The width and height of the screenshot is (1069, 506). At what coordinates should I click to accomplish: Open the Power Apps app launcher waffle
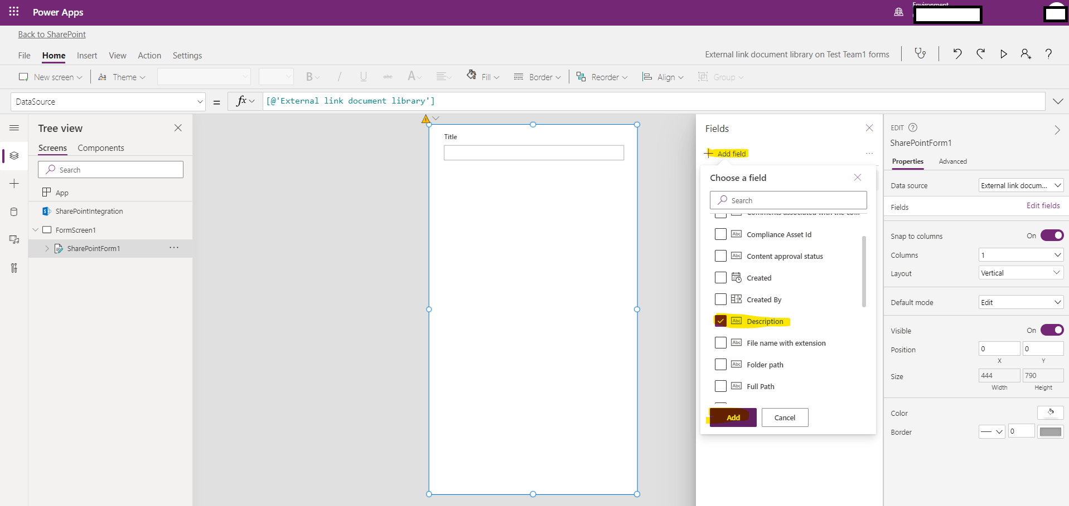point(14,12)
